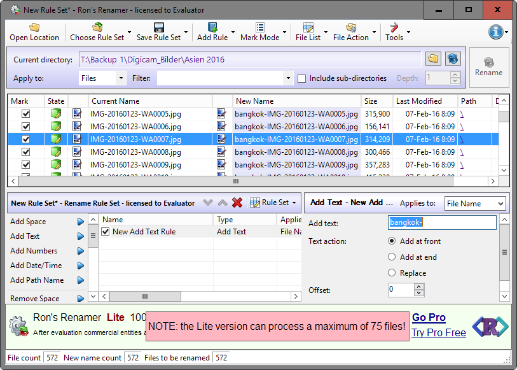Click the Add Text arrow icon
The image size is (517, 370).
(x=81, y=236)
